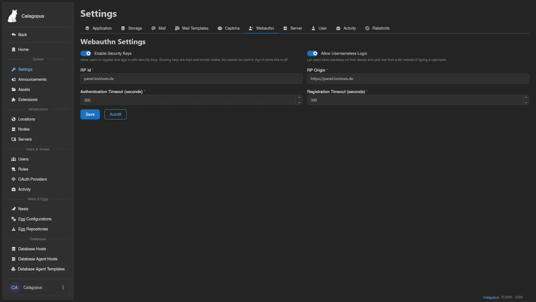Click the Egg Configurations gears icon
536x302 pixels.
[14, 219]
